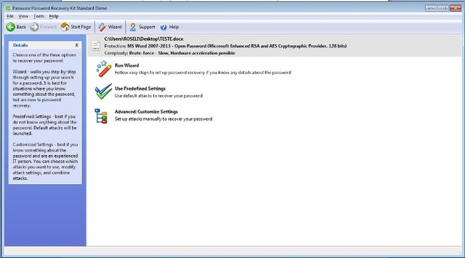Click the Details panel header title
Screen dimensions: 465x258
tap(20, 45)
